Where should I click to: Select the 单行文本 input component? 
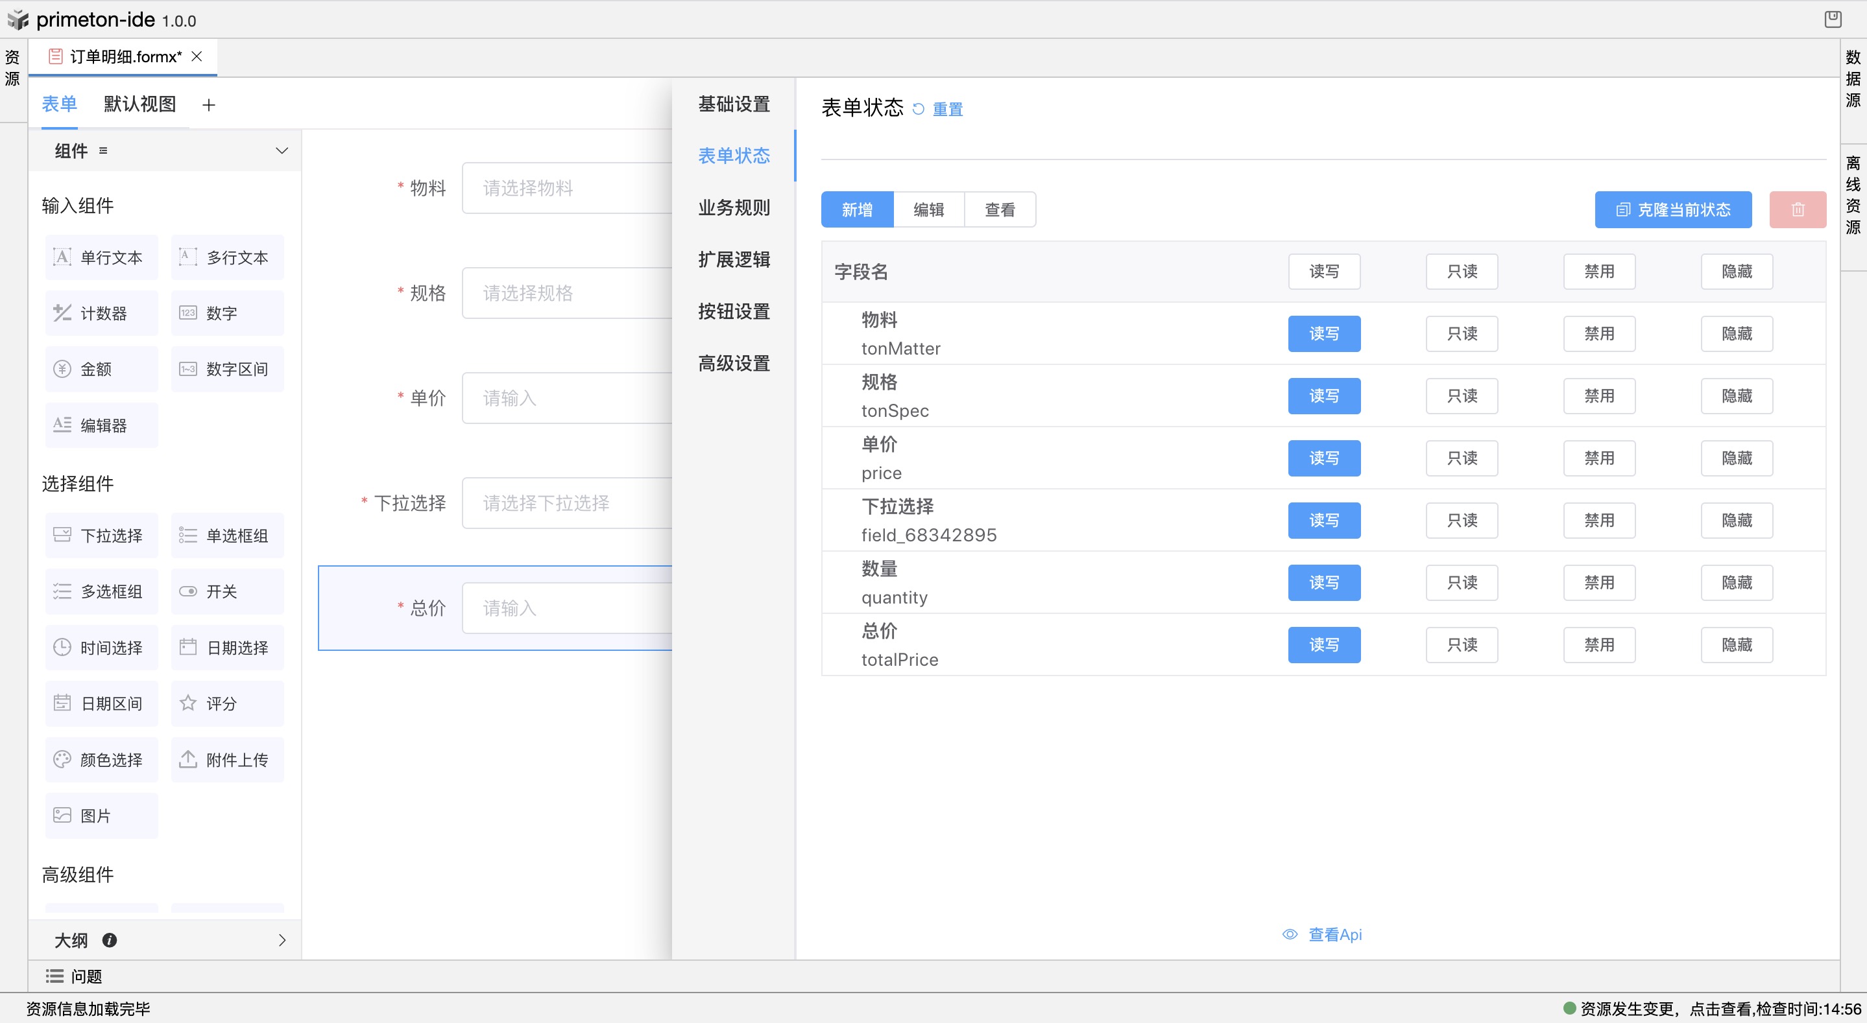[x=101, y=257]
